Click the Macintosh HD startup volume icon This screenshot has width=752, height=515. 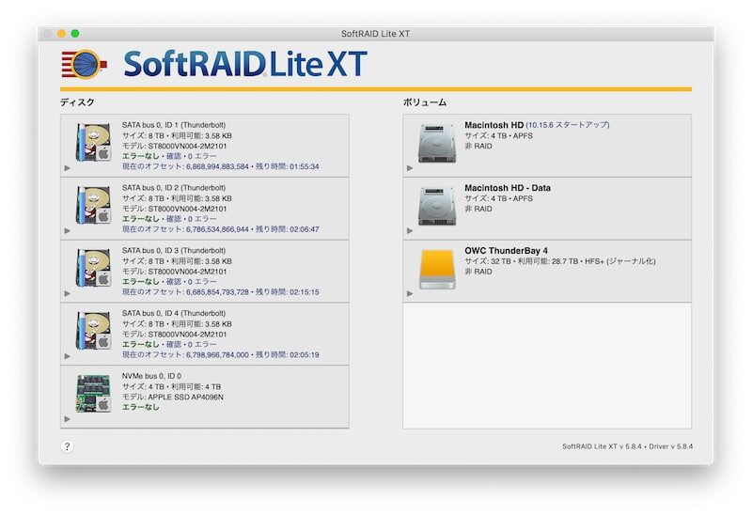point(437,144)
